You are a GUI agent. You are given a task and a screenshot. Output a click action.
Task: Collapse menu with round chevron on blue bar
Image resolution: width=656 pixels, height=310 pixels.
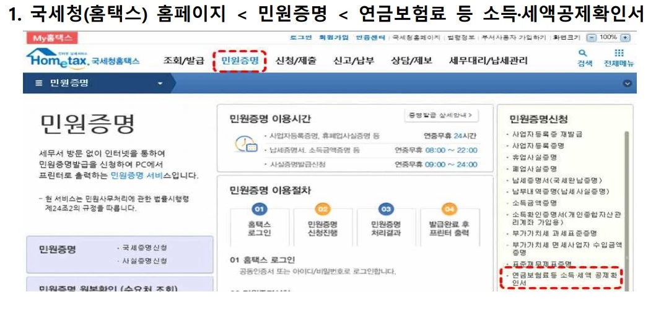click(627, 83)
